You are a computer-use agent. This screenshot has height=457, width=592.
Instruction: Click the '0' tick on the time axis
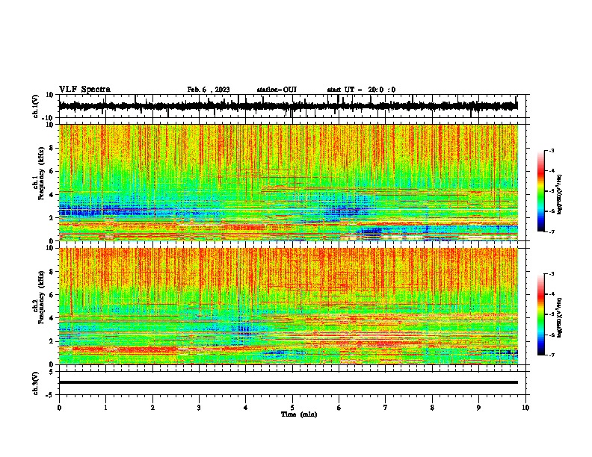pos(59,408)
